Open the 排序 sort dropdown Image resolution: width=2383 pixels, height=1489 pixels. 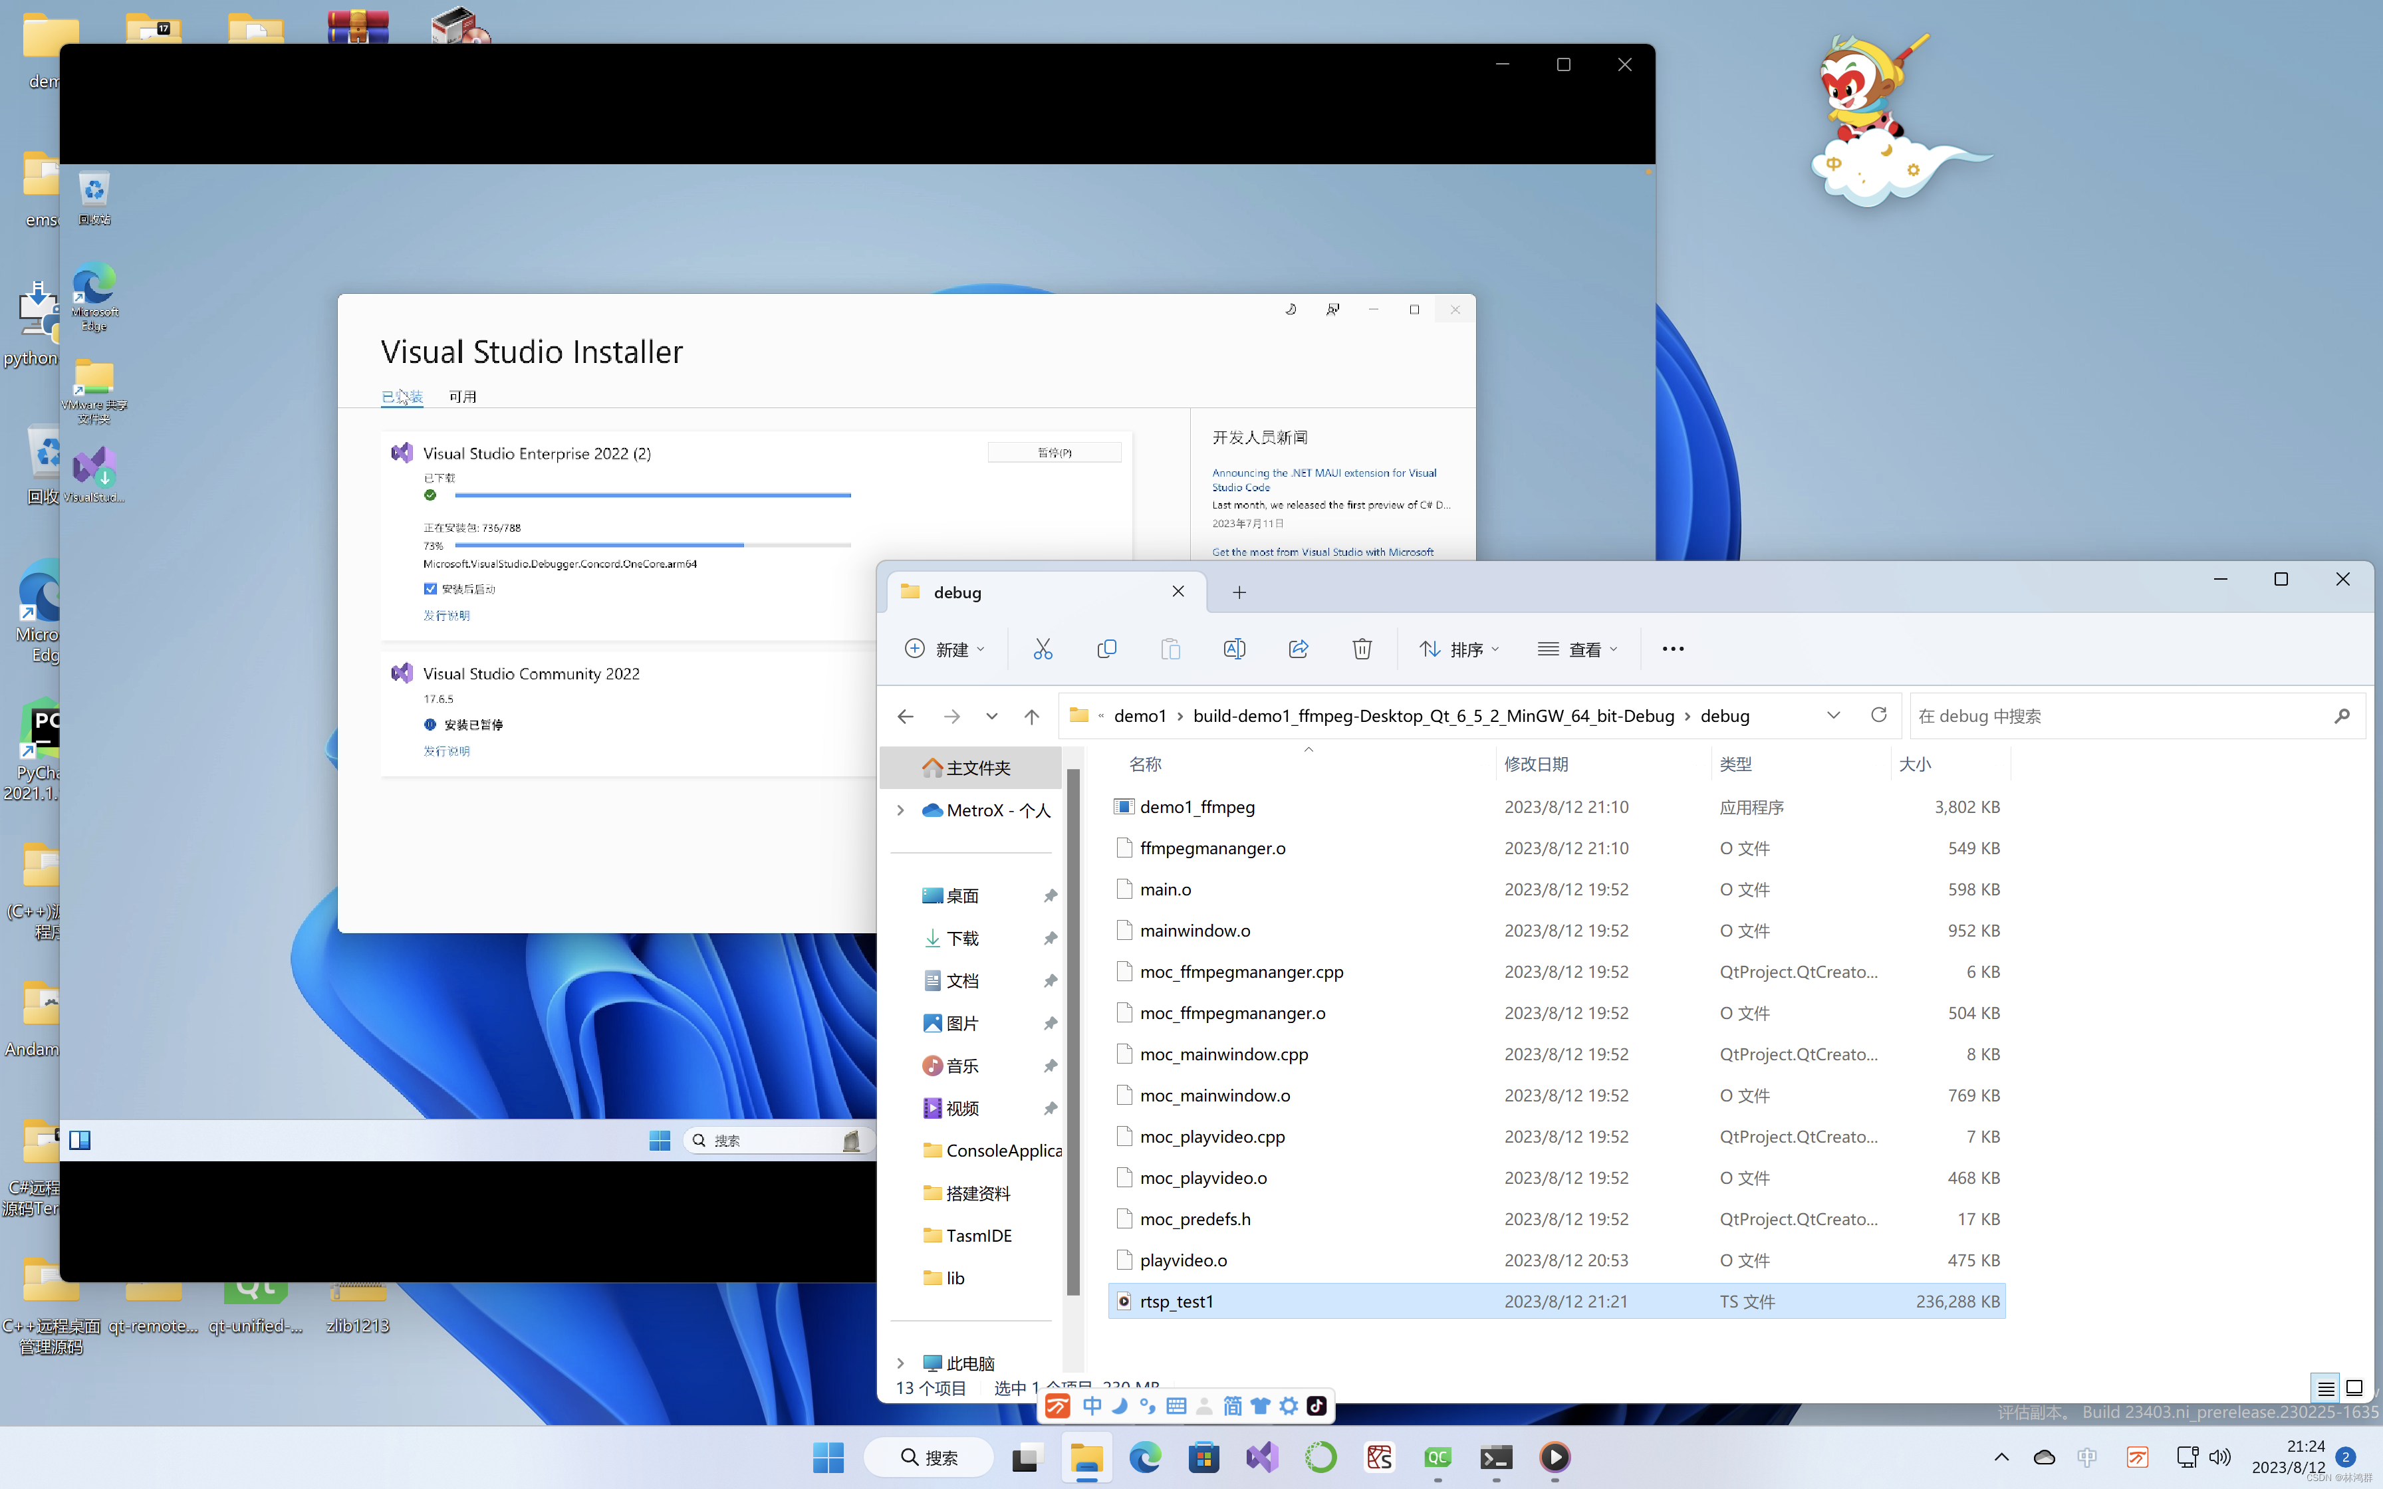coord(1458,649)
